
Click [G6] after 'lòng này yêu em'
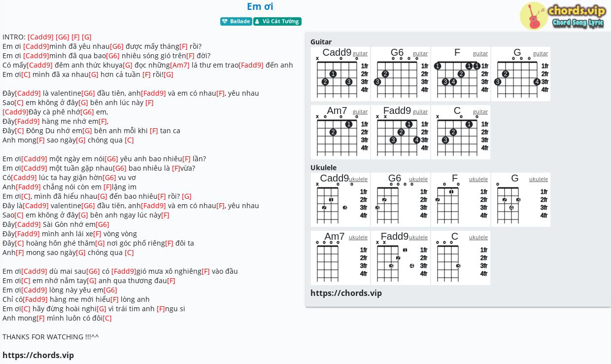click(x=110, y=290)
